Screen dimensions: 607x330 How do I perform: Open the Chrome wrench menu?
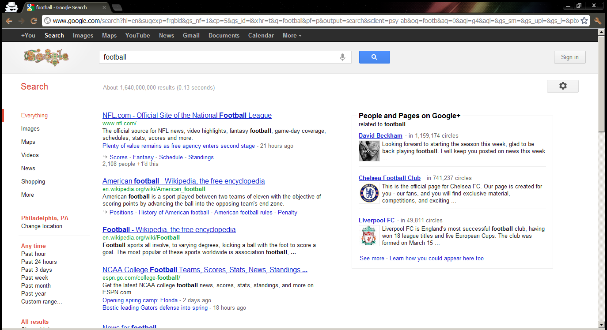coord(598,21)
